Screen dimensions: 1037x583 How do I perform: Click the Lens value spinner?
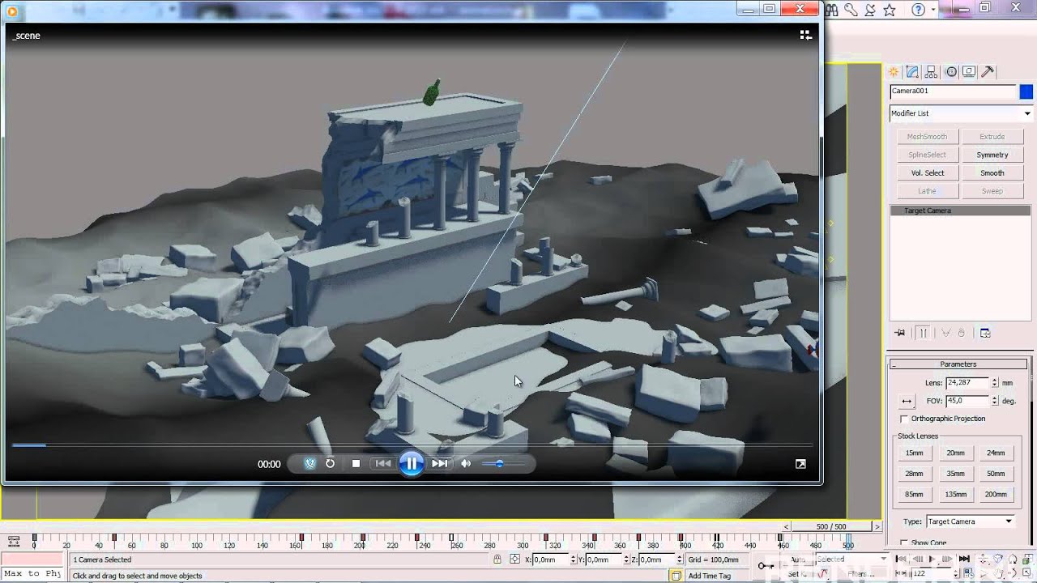point(995,382)
